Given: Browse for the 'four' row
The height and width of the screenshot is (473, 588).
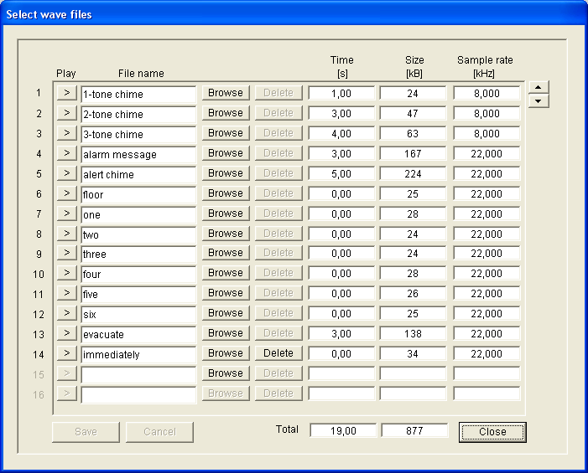Looking at the screenshot, I should 226,273.
